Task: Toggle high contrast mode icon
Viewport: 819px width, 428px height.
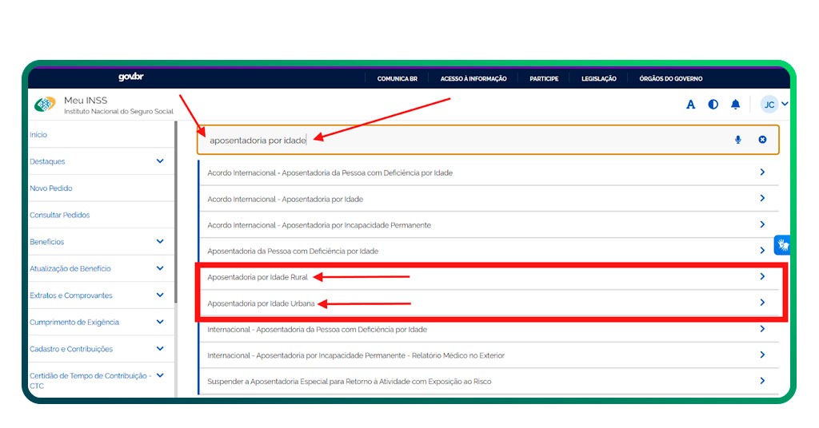Action: tap(713, 105)
